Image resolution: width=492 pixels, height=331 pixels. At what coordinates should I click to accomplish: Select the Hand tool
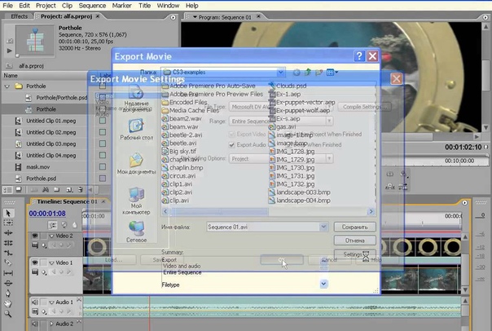(8, 303)
